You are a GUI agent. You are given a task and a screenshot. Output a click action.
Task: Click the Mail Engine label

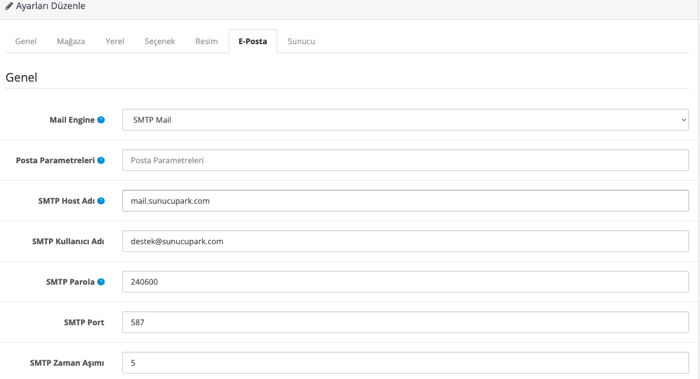point(72,120)
